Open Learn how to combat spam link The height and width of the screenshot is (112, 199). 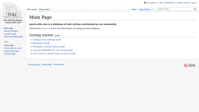tap(53, 53)
